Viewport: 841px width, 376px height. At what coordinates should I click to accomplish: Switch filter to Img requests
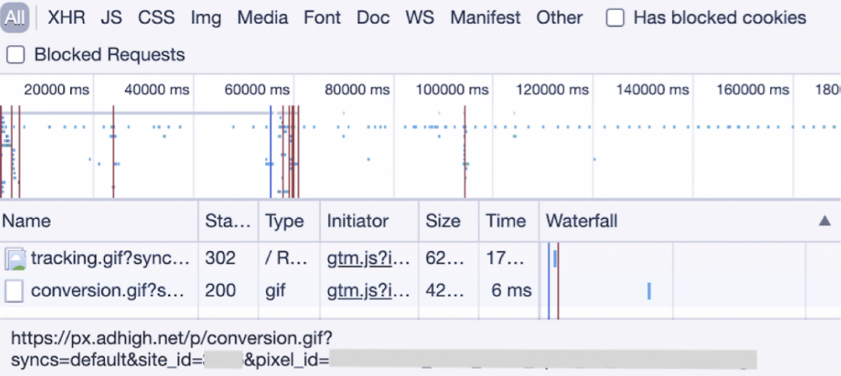(x=206, y=18)
